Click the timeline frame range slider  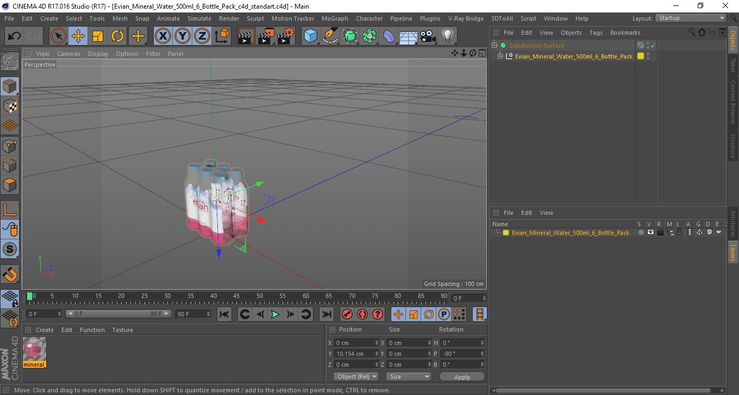[119, 314]
